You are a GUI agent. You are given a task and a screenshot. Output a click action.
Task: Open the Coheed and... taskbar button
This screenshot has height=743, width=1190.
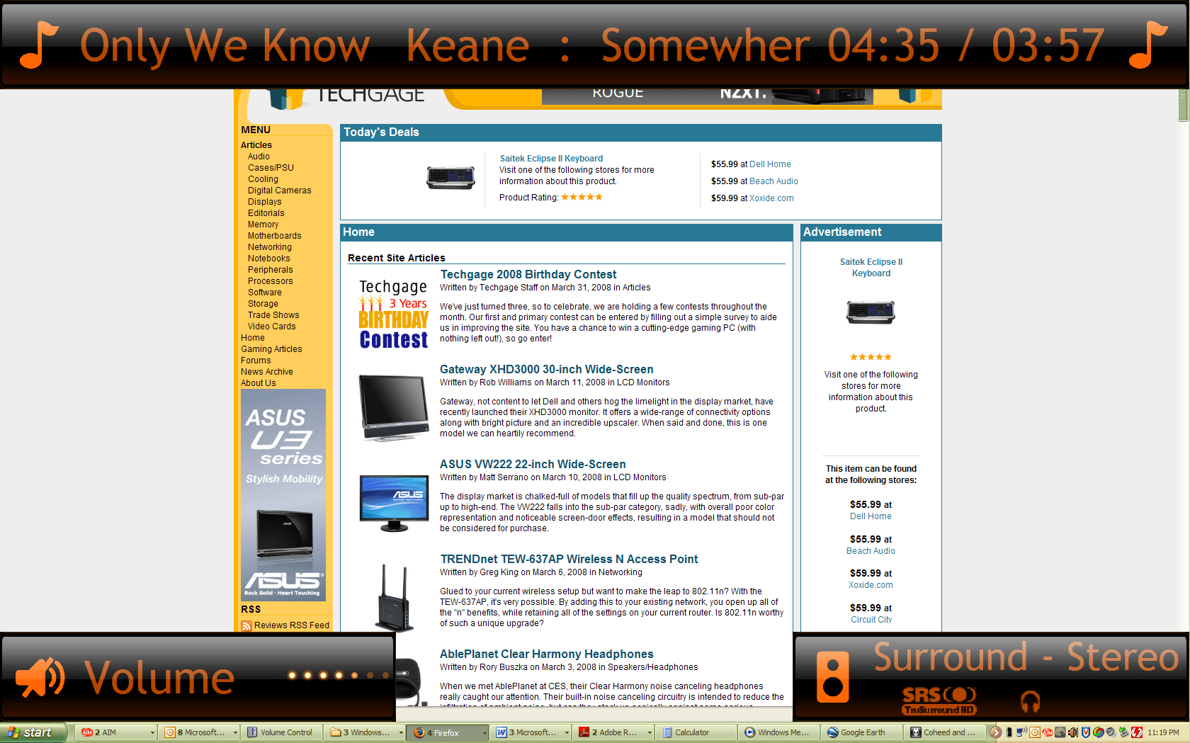[x=944, y=732]
